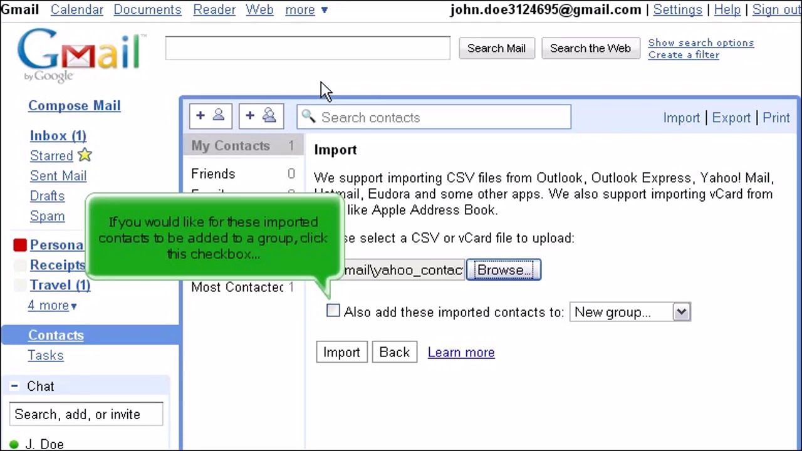Image resolution: width=802 pixels, height=451 pixels.
Task: Open the Starred folder link
Action: click(x=51, y=156)
